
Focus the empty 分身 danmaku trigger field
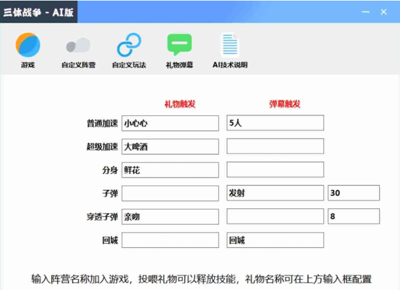275,170
